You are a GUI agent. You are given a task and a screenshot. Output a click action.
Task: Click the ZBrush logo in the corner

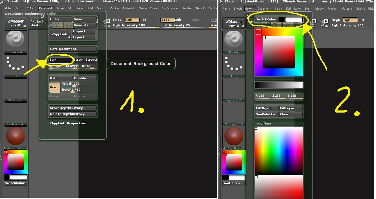click(3, 2)
